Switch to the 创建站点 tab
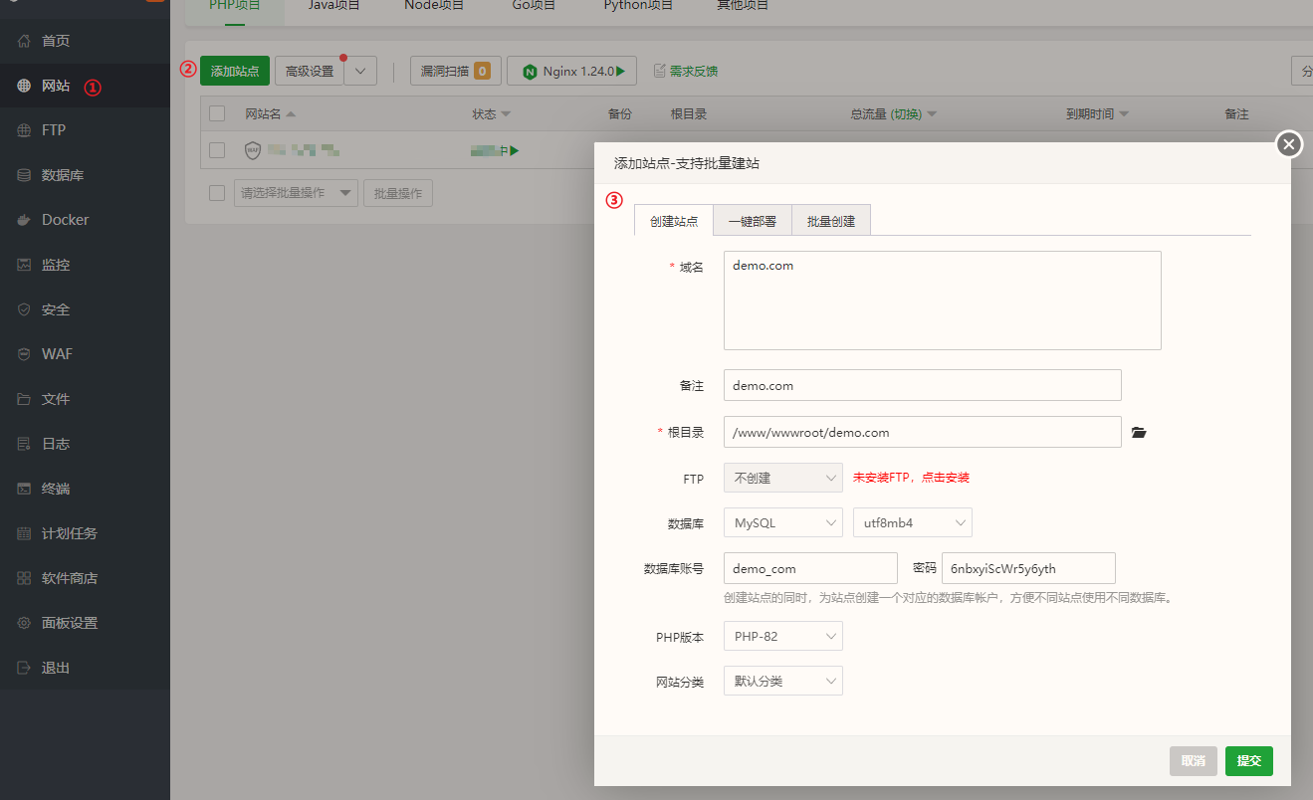 (674, 221)
